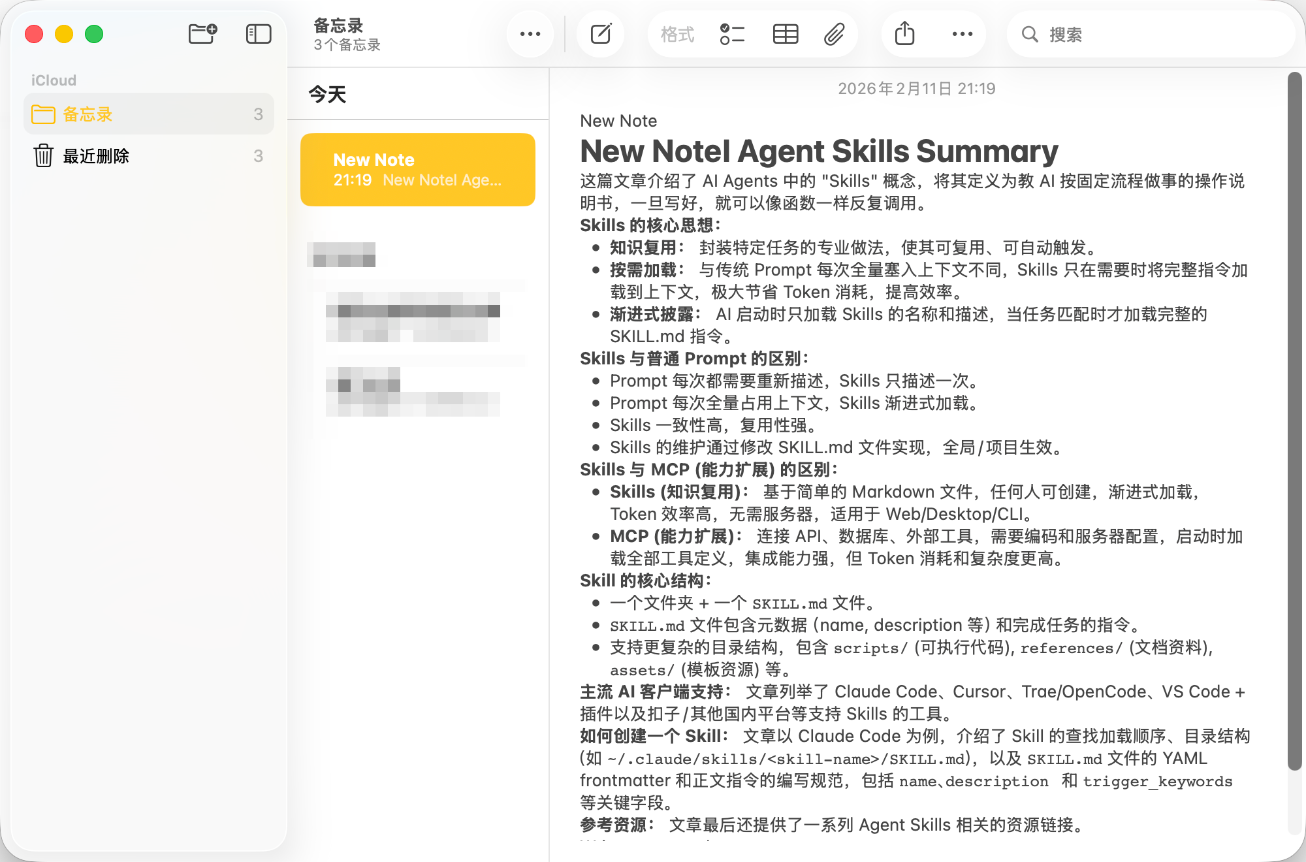Click the yellow minimize window button
Viewport: 1306px width, 862px height.
pyautogui.click(x=64, y=34)
